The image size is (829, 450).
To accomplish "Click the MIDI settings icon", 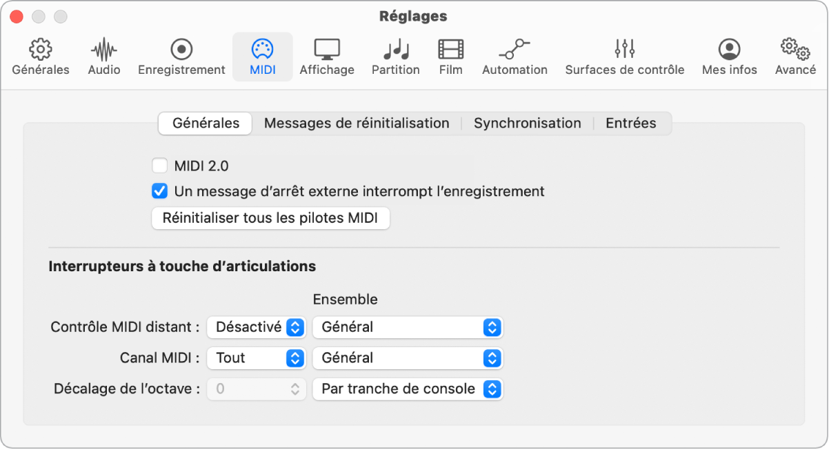I will point(262,55).
